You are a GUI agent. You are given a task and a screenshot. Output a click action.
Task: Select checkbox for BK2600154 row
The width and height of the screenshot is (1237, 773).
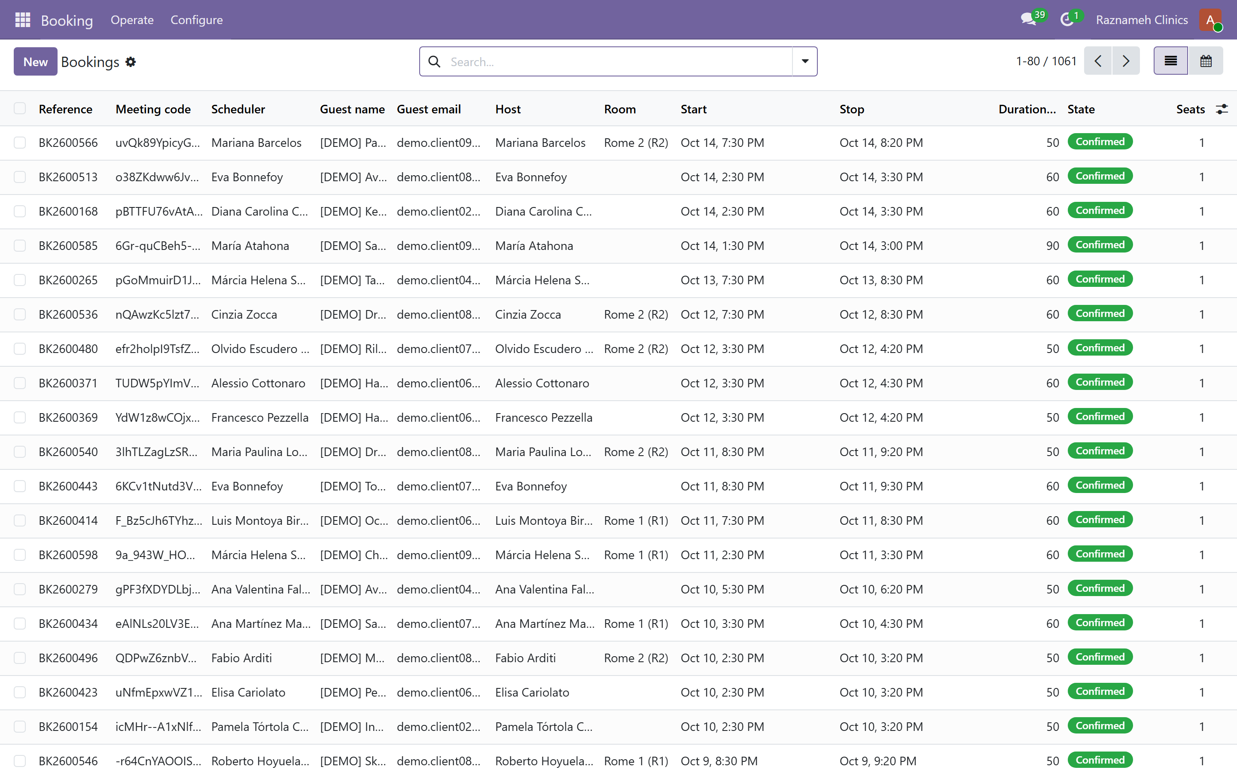pyautogui.click(x=20, y=727)
